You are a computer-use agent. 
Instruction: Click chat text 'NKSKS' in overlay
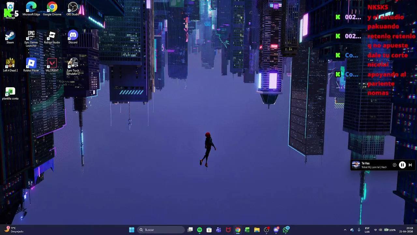click(378, 7)
